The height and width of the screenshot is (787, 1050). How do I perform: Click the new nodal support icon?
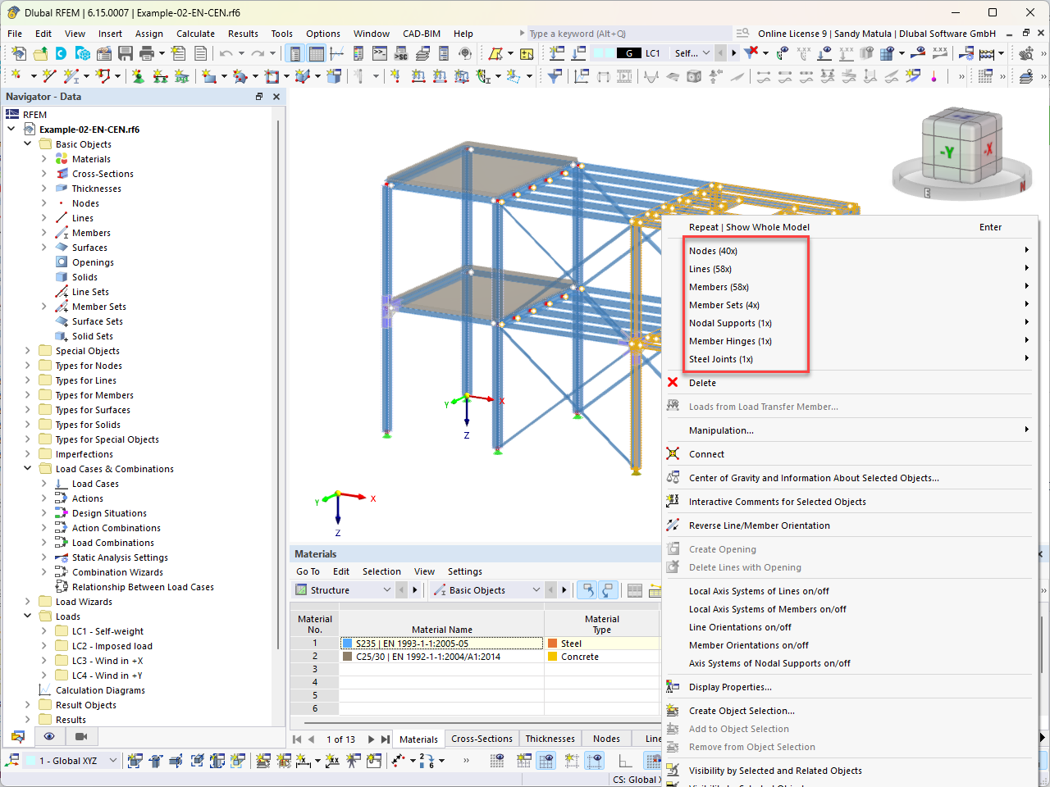pos(139,76)
